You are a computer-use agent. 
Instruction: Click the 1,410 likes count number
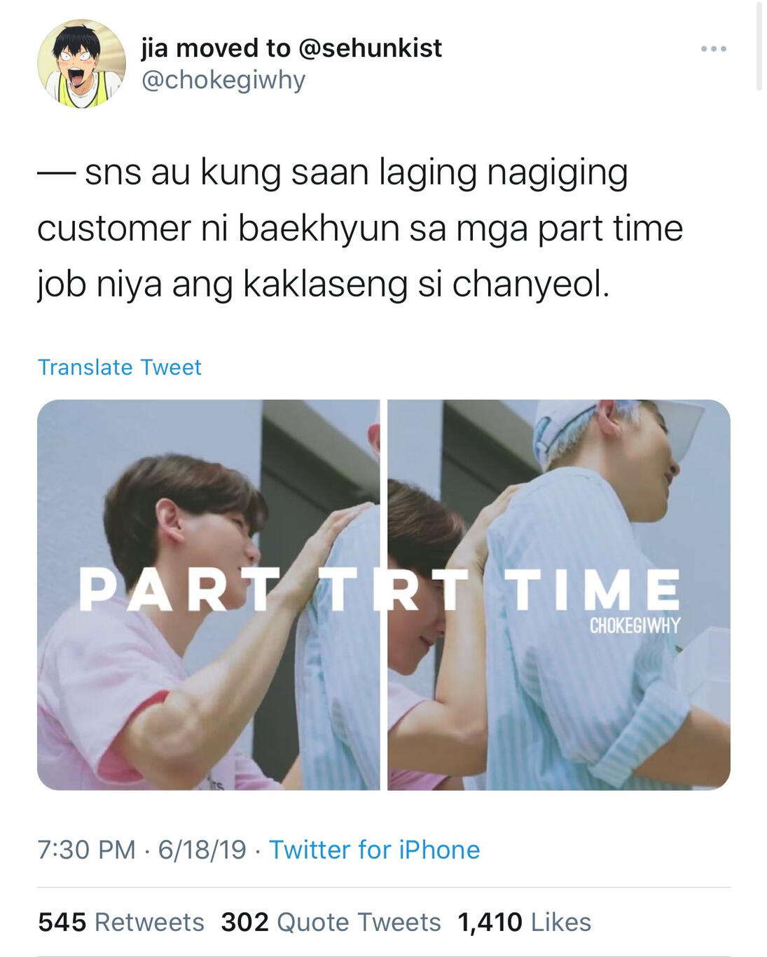(490, 922)
